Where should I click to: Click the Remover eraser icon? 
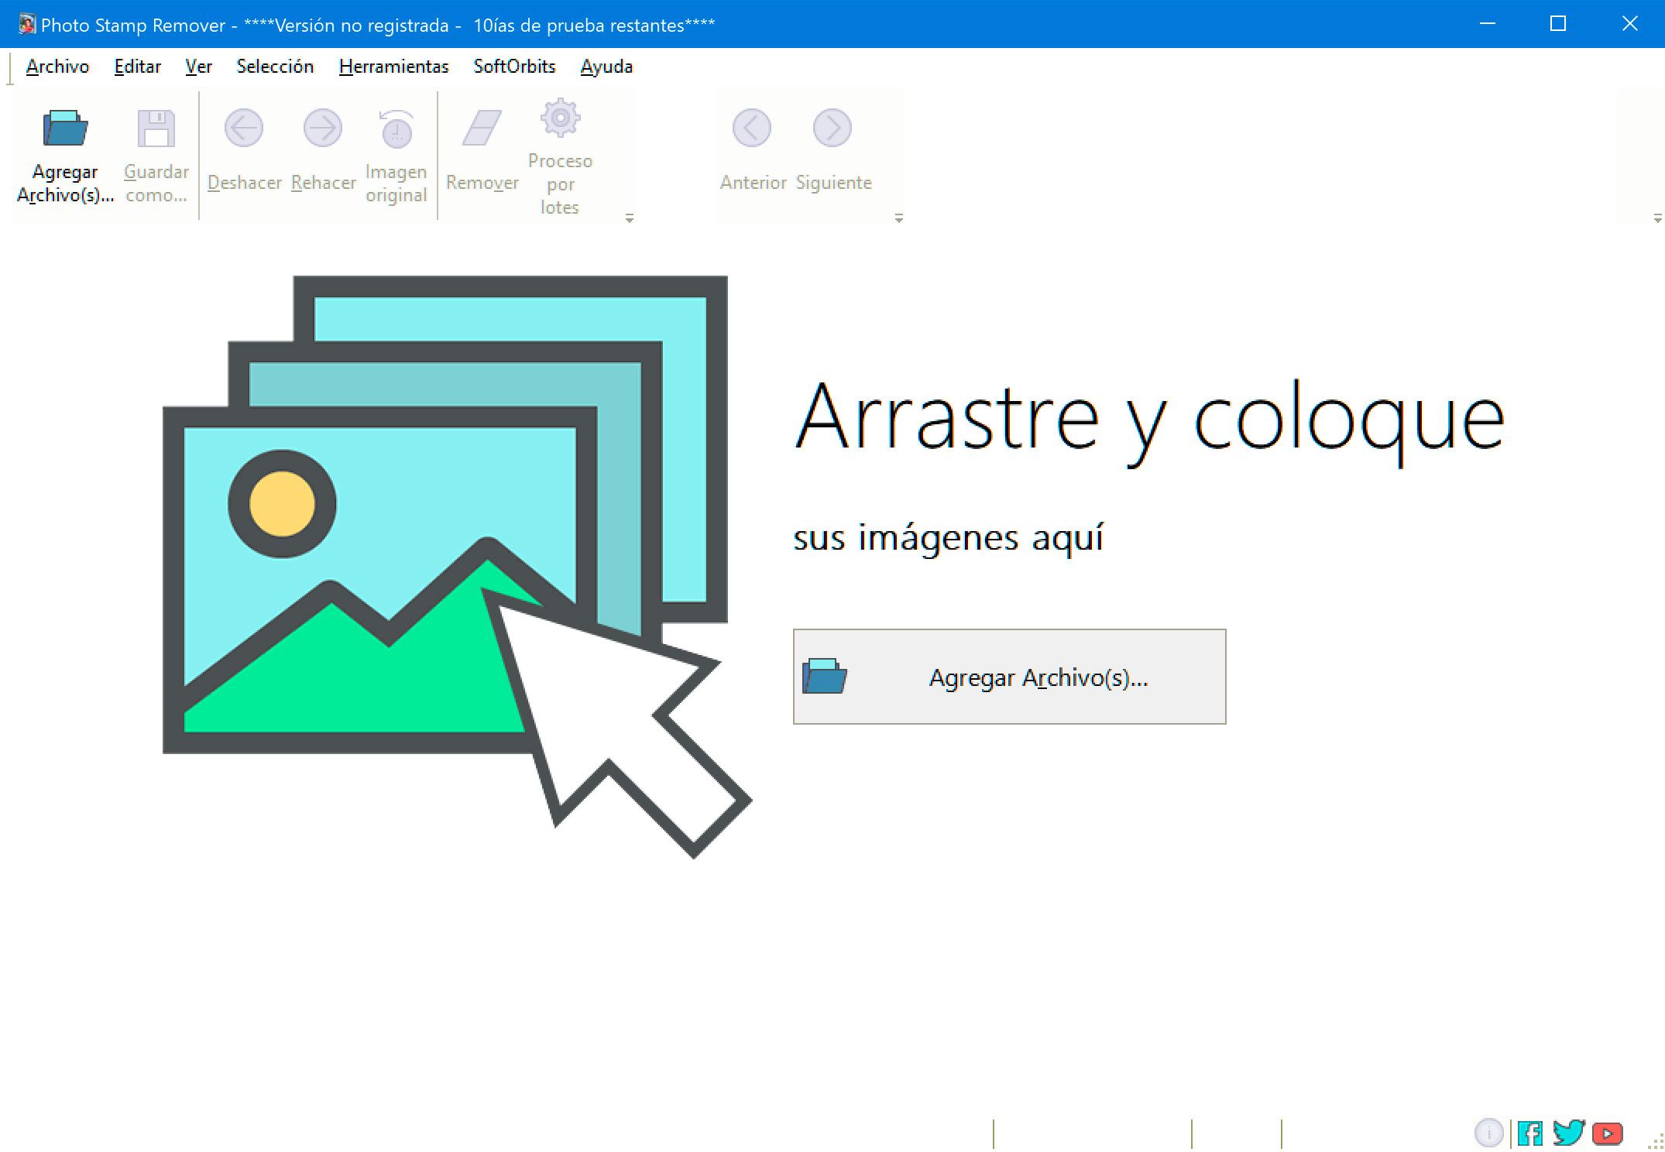pyautogui.click(x=482, y=128)
